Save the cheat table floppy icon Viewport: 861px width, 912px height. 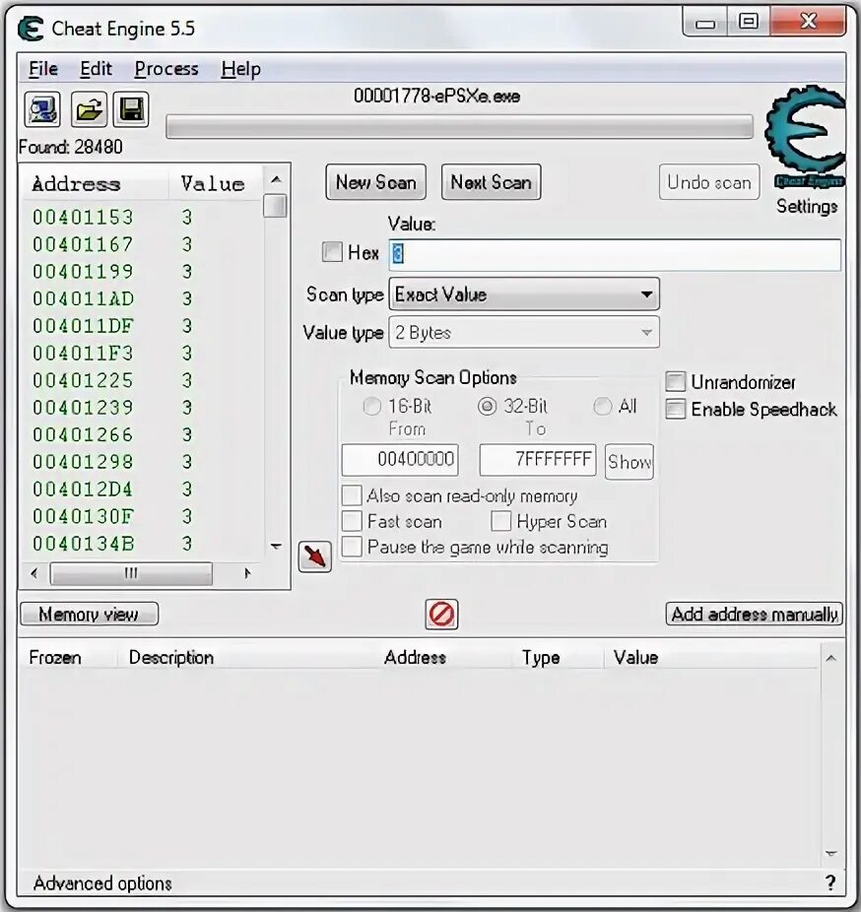pyautogui.click(x=131, y=109)
